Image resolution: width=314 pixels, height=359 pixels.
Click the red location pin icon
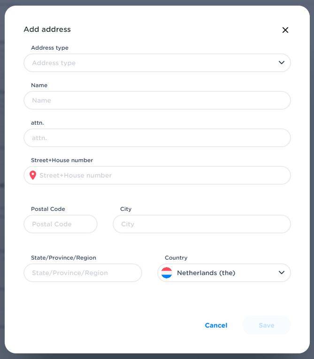pyautogui.click(x=33, y=175)
